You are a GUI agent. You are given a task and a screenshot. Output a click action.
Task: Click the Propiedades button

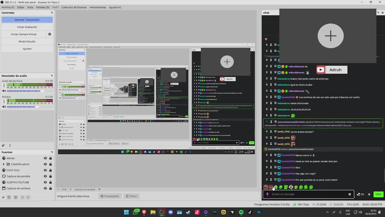[110, 196]
